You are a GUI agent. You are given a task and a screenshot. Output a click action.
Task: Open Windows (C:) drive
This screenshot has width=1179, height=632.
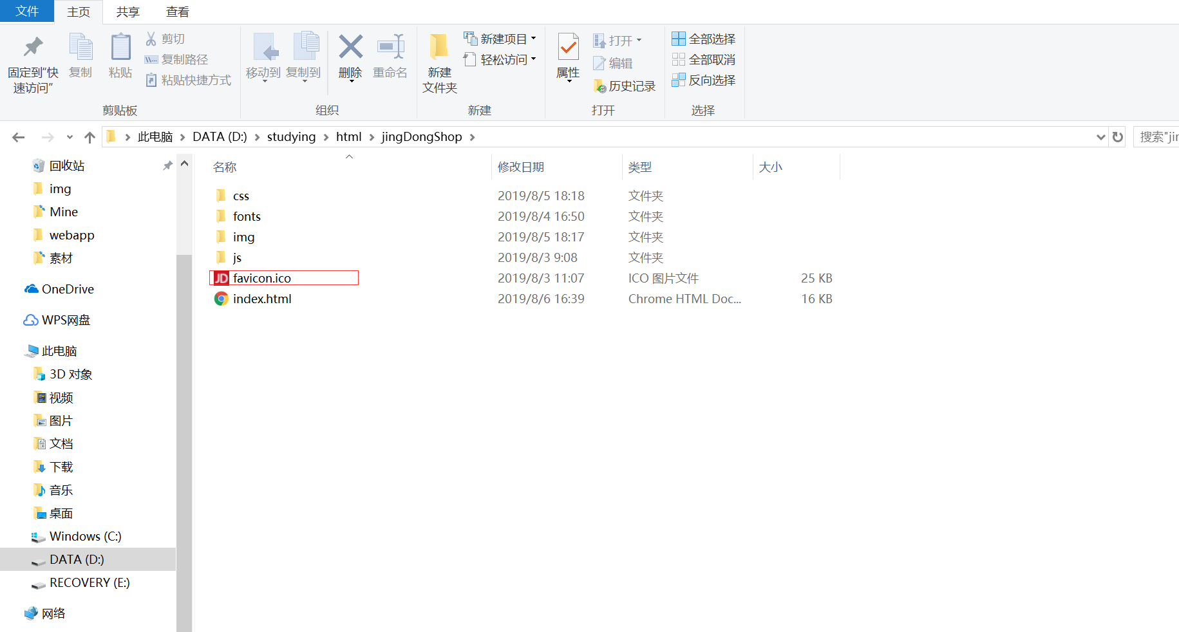(x=77, y=536)
